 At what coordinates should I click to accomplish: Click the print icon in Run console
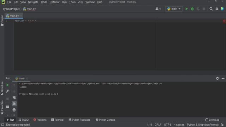(14, 110)
